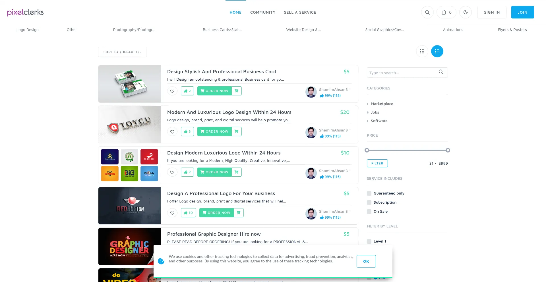546x282 pixels.
Task: Select the Social Graphics category tab
Action: [x=384, y=30]
